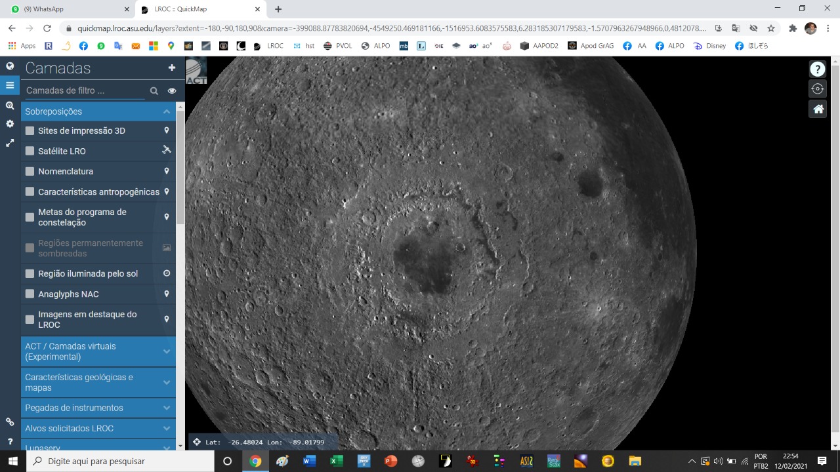Check Imagens em destaque do LROC checkbox
This screenshot has width=840, height=472.
point(30,319)
